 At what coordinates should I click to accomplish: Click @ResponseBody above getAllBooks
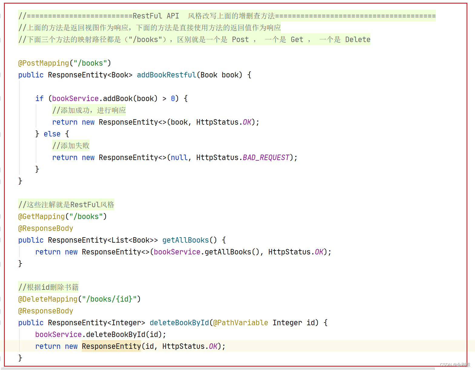pyautogui.click(x=46, y=228)
